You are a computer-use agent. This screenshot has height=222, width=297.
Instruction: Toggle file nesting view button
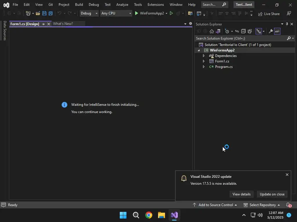click(x=258, y=31)
